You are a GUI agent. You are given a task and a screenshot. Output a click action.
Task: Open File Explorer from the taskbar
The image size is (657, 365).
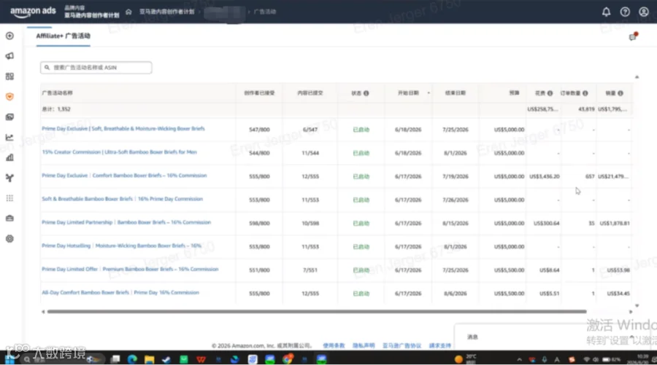coord(149,359)
